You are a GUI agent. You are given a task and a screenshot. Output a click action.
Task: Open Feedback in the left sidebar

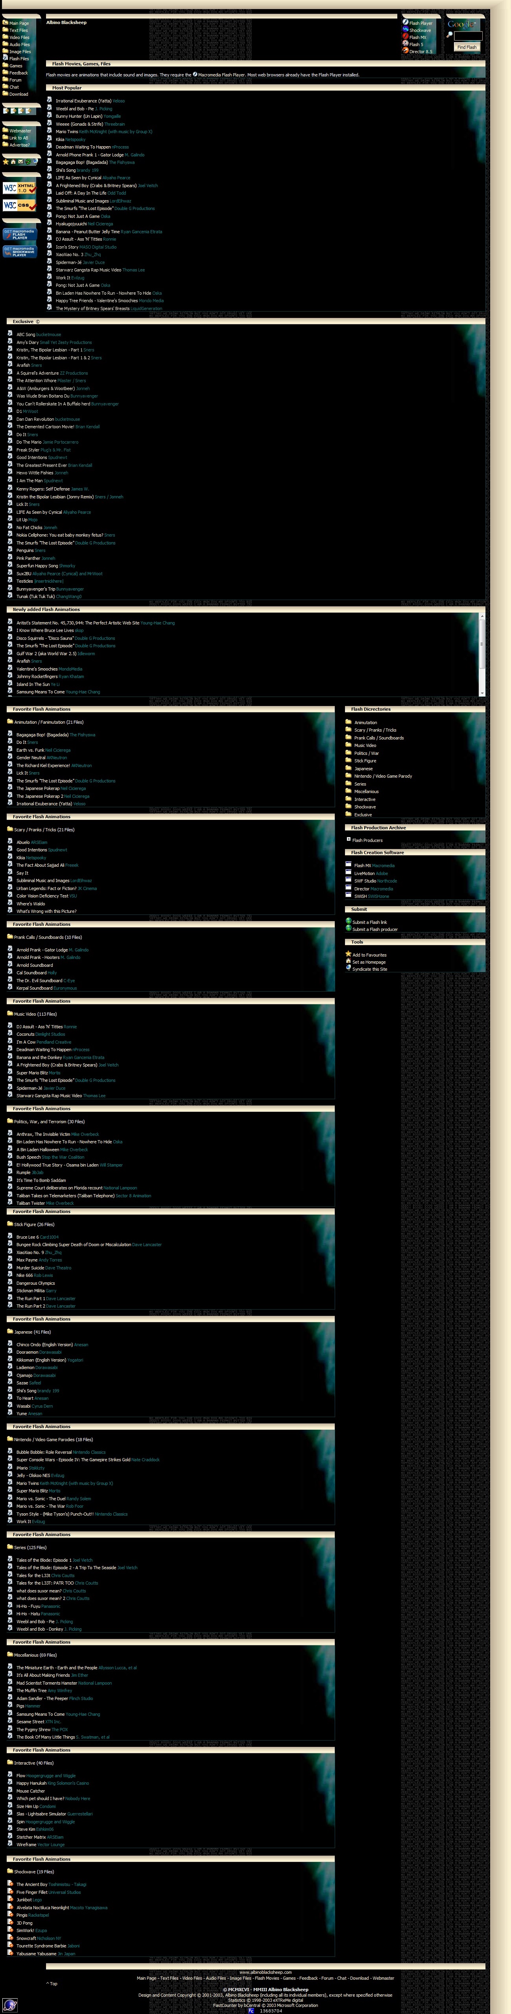19,73
